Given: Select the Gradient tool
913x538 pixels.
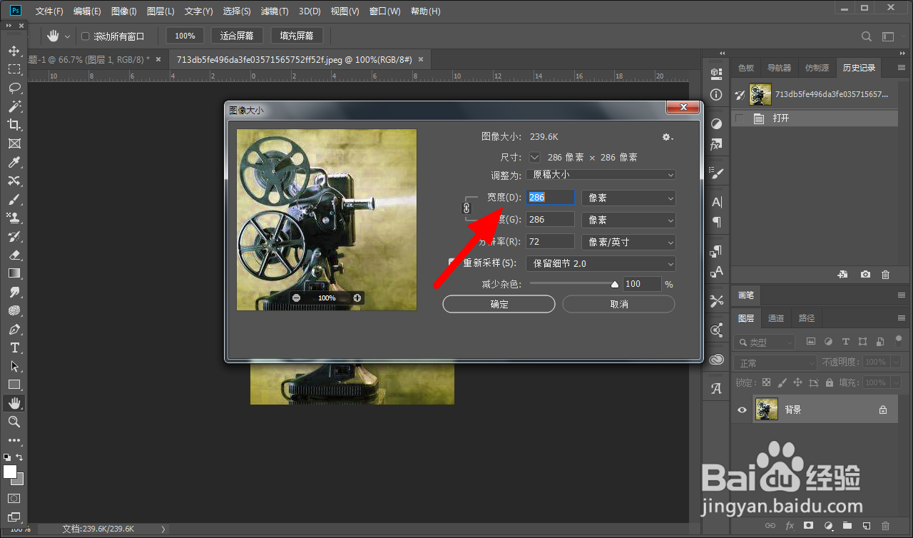Looking at the screenshot, I should pyautogui.click(x=14, y=273).
